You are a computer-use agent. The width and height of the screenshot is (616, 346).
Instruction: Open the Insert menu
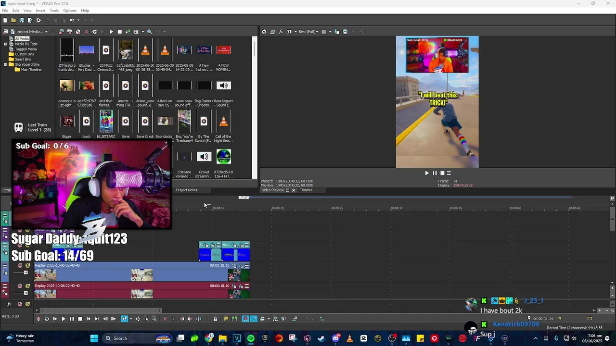click(x=40, y=11)
